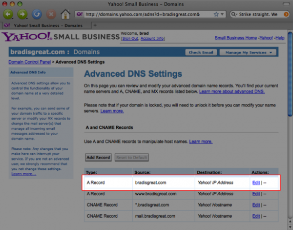Click the Stop loading icon
The image size is (293, 230).
coord(50,14)
